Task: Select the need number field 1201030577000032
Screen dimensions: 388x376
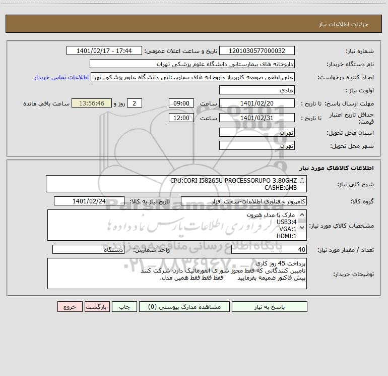Action: (x=257, y=50)
